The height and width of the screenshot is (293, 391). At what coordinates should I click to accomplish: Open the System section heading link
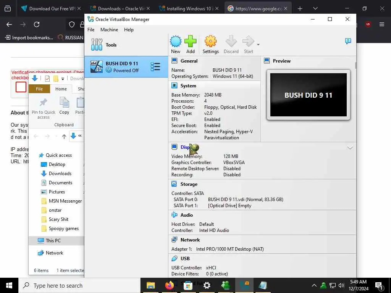(188, 86)
